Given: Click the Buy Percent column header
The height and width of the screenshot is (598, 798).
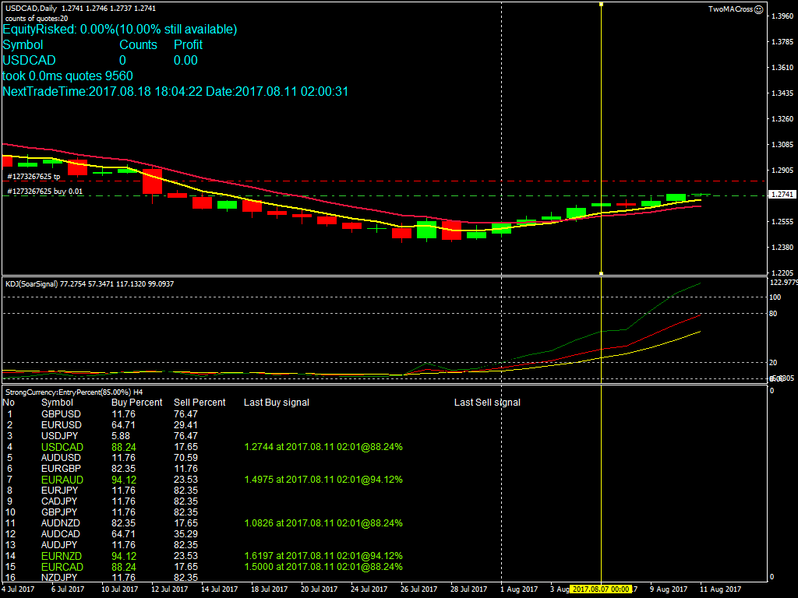Looking at the screenshot, I should (137, 403).
